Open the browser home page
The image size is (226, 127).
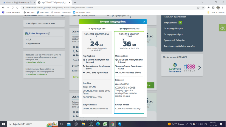click(17, 8)
